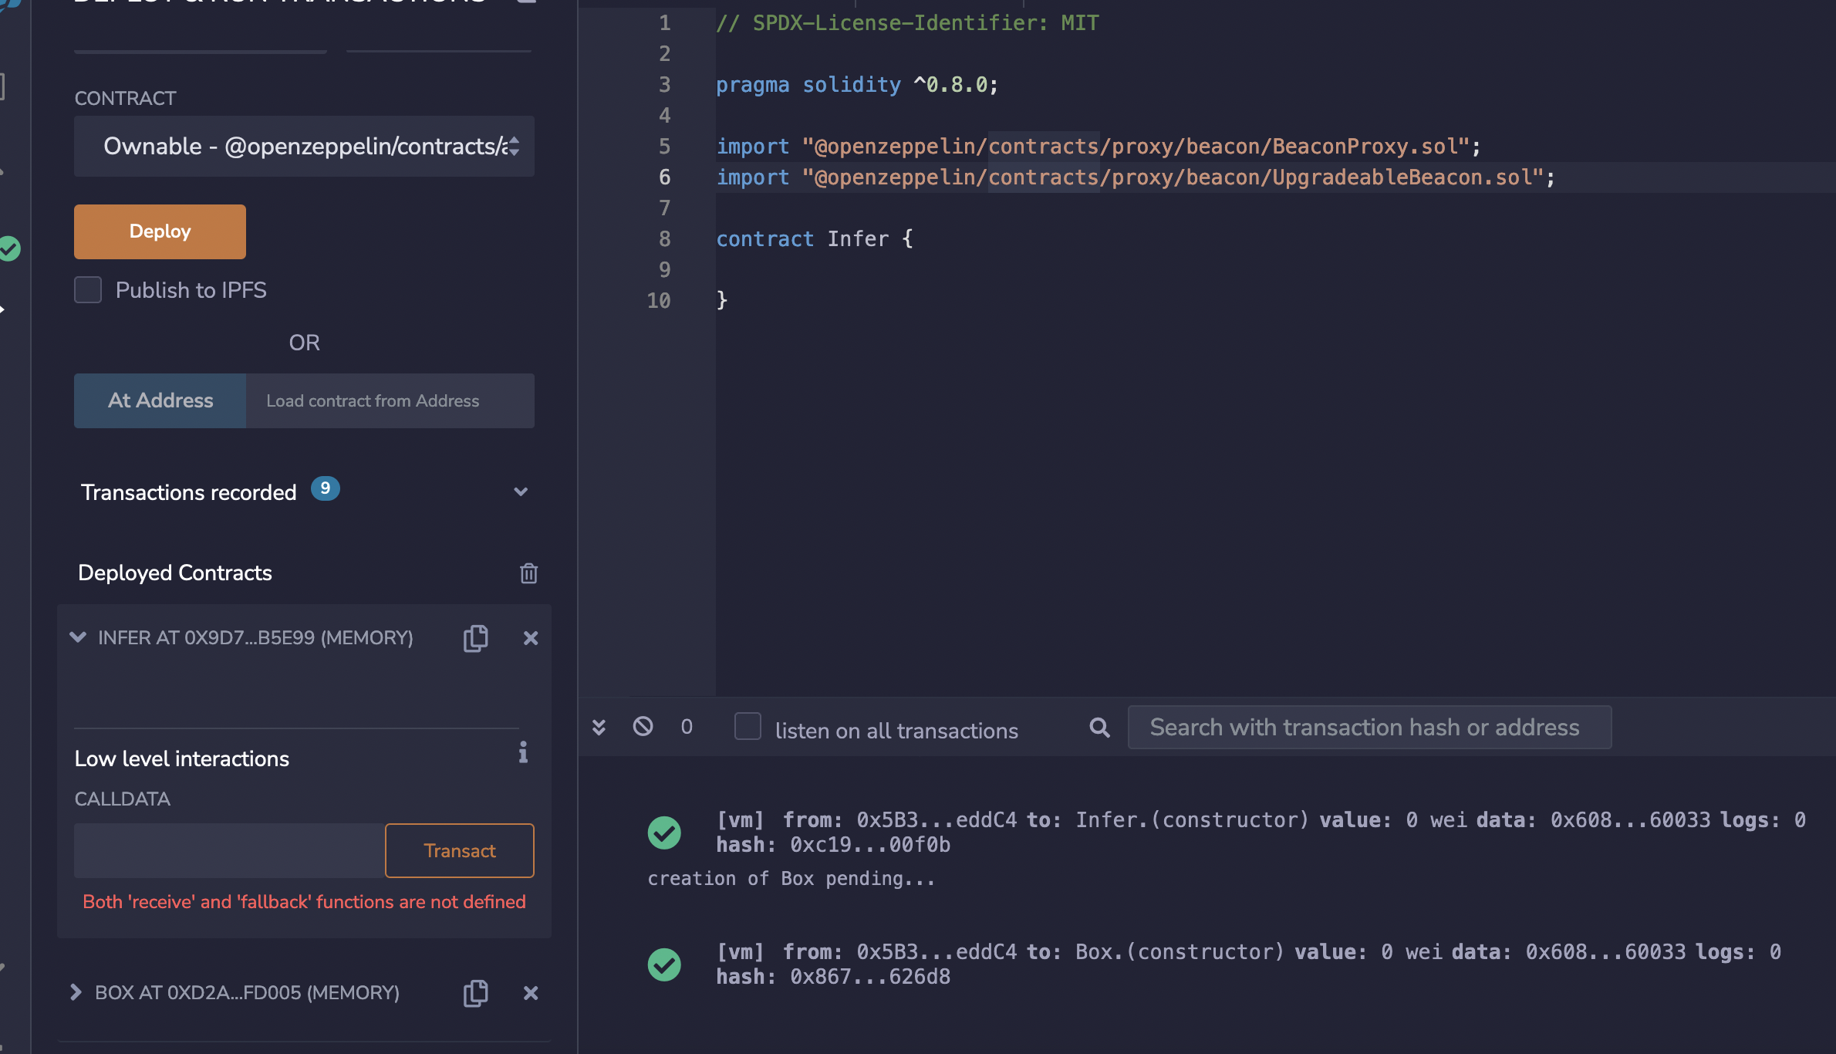
Task: Click the Low level interactions info icon
Action: click(x=523, y=752)
